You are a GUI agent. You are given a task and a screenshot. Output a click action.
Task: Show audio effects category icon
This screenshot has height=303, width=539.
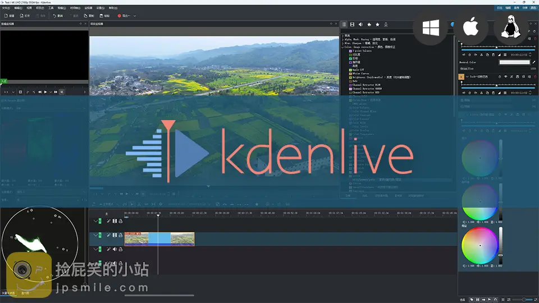point(360,25)
